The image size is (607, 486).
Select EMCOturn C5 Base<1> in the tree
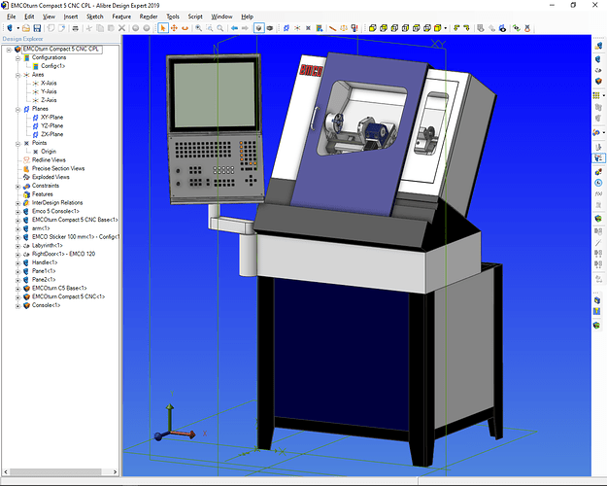[59, 289]
